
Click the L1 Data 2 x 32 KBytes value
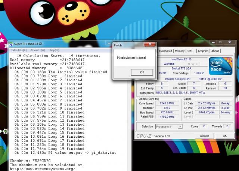coord(207,103)
